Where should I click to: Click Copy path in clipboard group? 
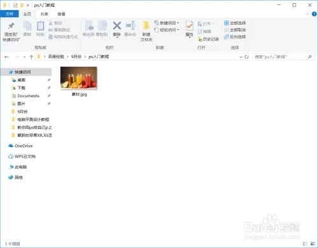(59, 30)
